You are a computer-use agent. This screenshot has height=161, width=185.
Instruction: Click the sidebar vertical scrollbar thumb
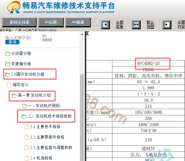(82, 118)
